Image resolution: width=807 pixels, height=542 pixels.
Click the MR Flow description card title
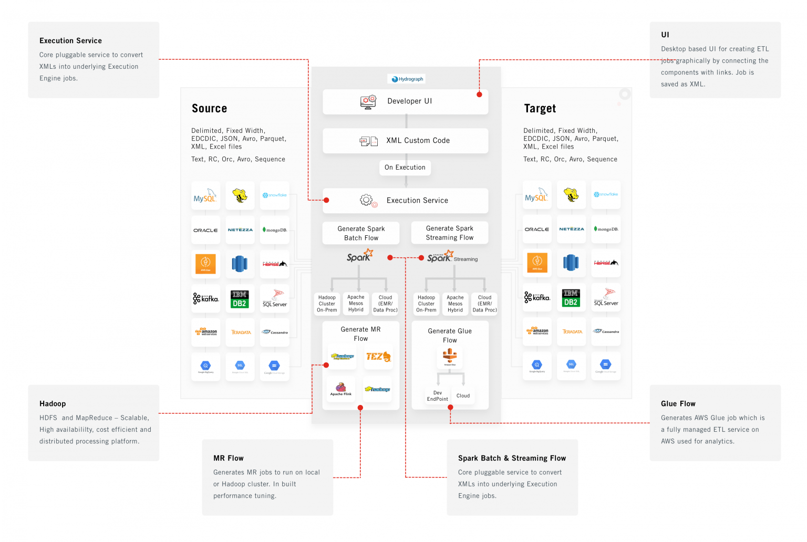click(x=229, y=458)
